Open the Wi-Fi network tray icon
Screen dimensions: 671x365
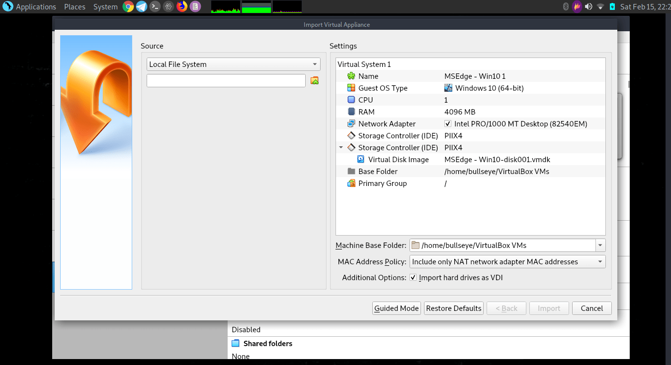(600, 6)
